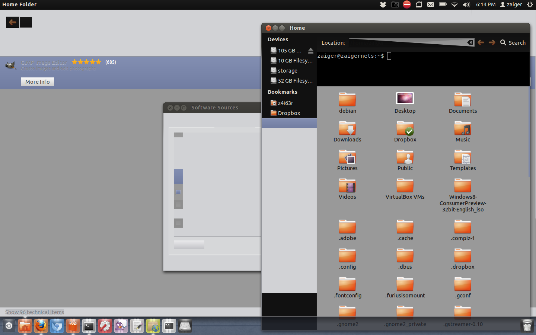Open the Workspace Switcher in the dock
Image resolution: width=536 pixels, height=335 pixels.
pyautogui.click(x=169, y=326)
